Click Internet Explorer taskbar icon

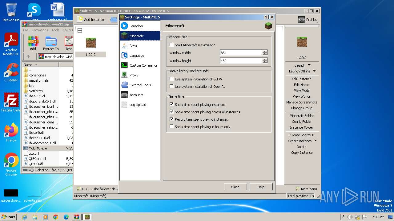click(24, 217)
